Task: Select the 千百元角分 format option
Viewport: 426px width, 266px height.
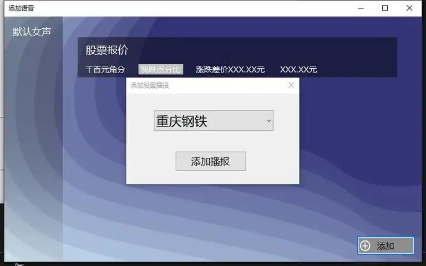Action: coord(105,69)
